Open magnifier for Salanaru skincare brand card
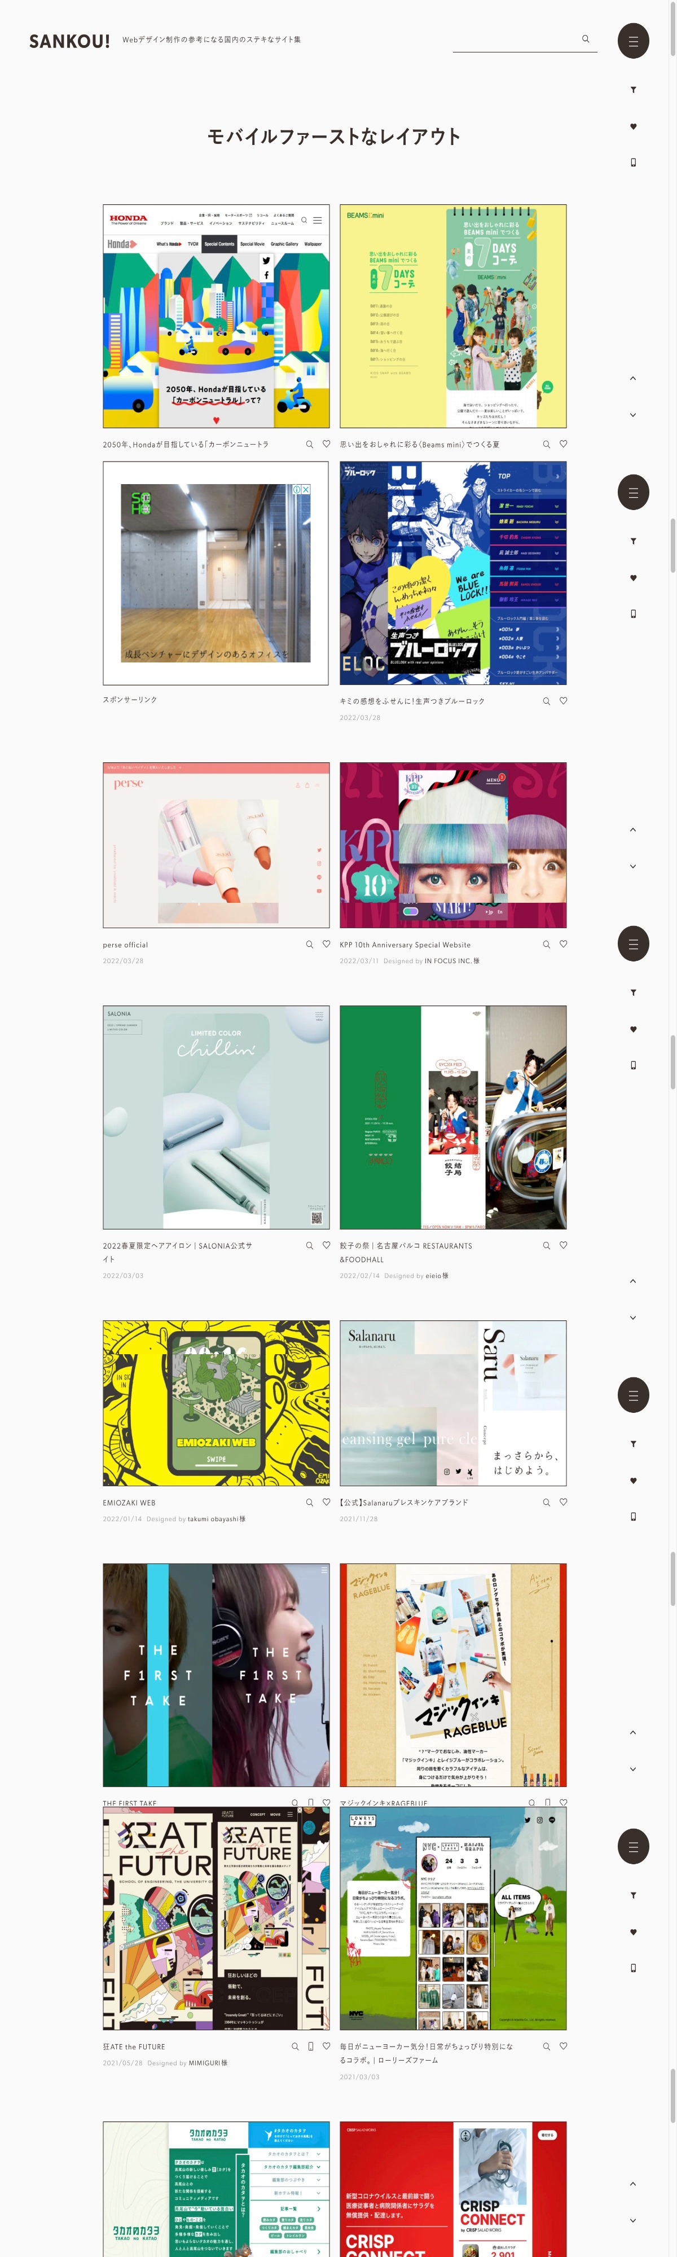 547,1503
